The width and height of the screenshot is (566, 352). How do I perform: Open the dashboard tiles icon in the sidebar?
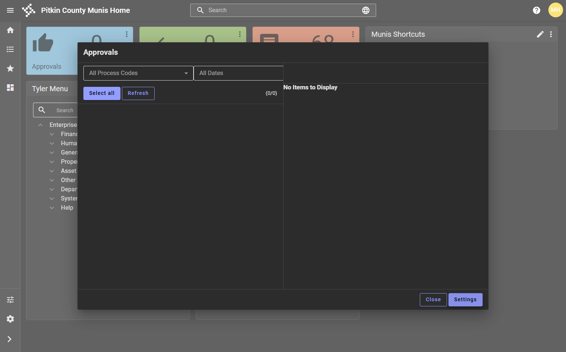[x=10, y=88]
